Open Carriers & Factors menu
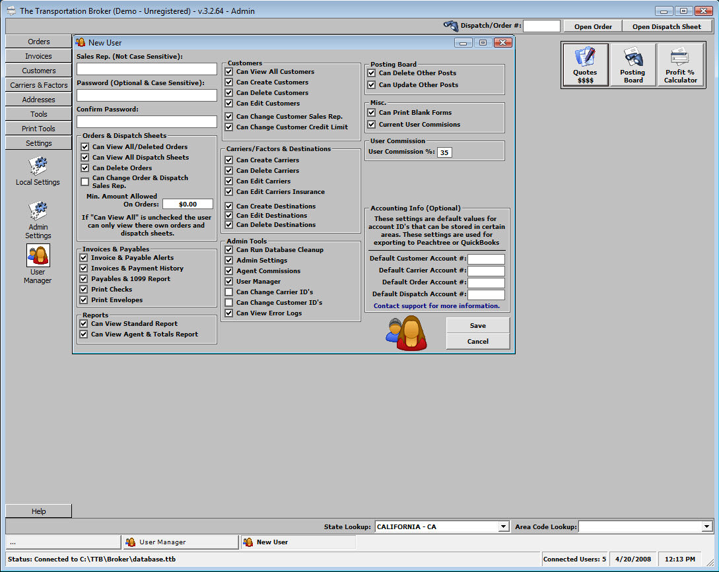This screenshot has height=572, width=719. pyautogui.click(x=38, y=85)
